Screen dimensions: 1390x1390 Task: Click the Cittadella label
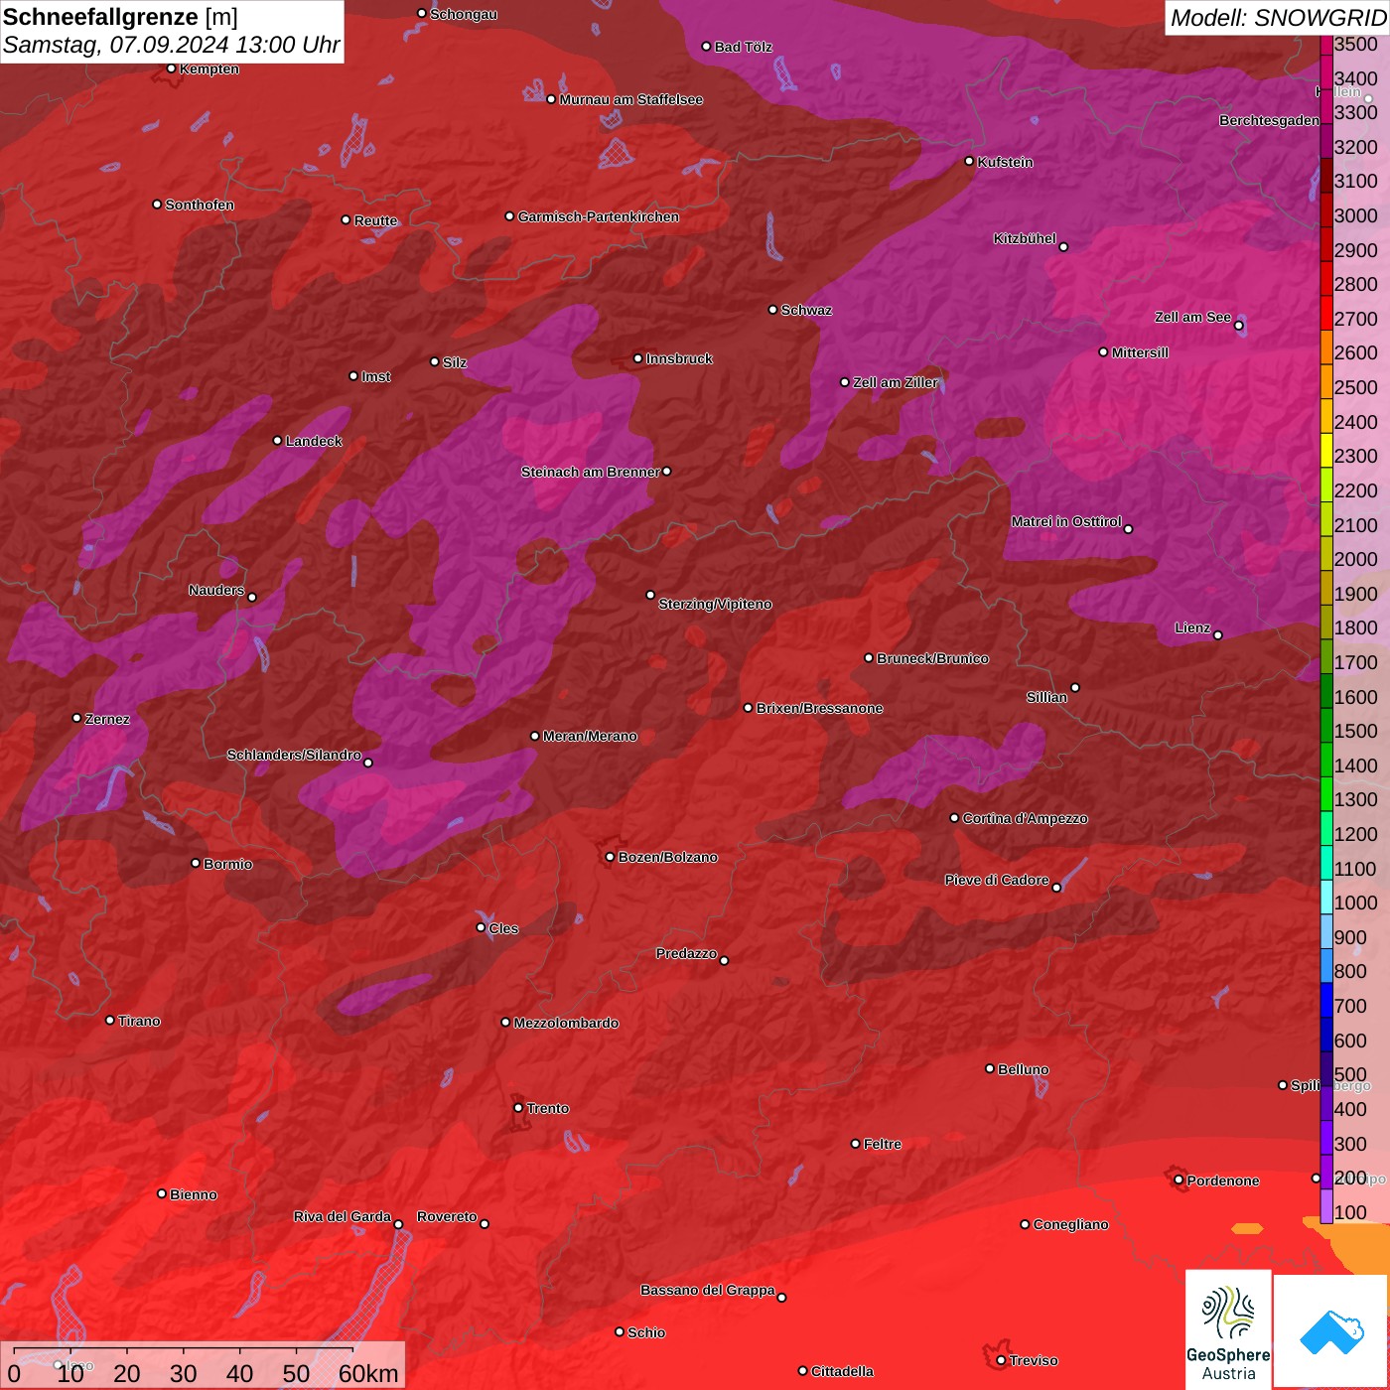tap(843, 1371)
